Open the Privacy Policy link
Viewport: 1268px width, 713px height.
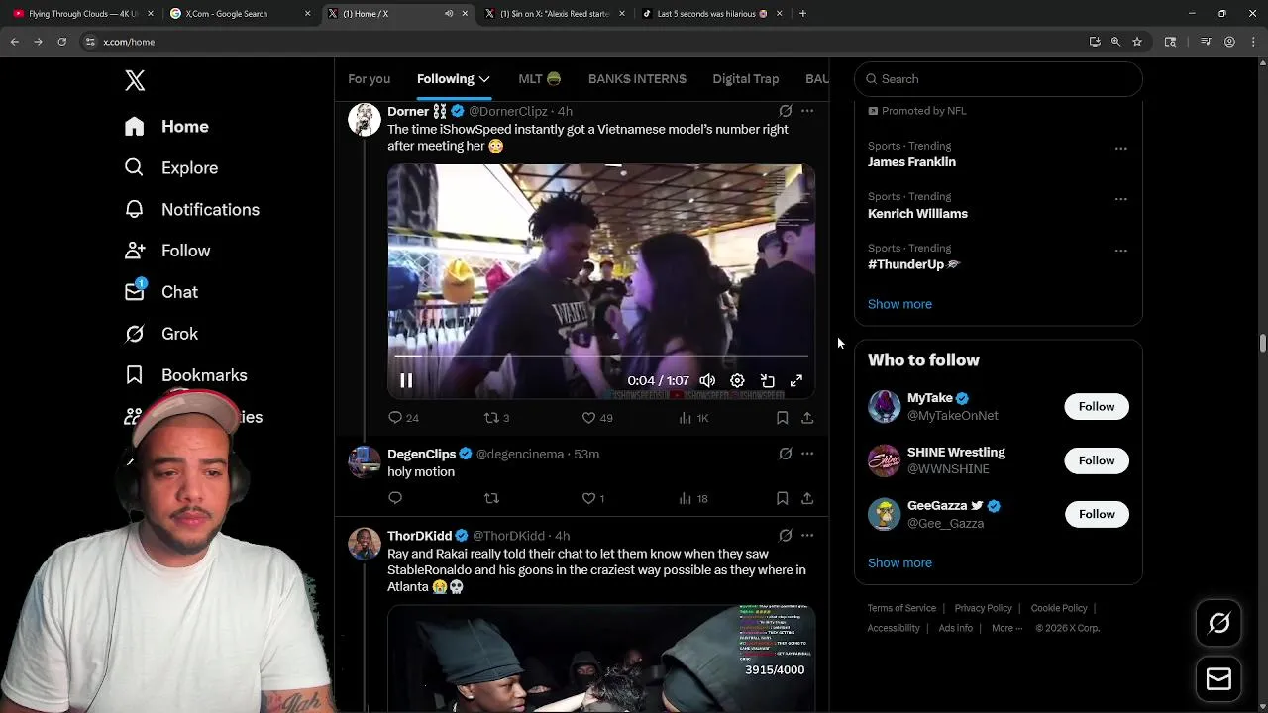[983, 608]
